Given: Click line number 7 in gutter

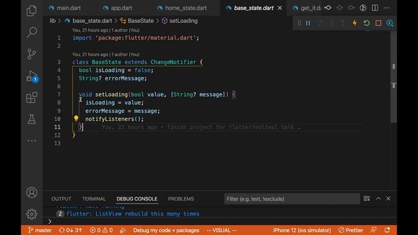Looking at the screenshot, I should [59, 95].
